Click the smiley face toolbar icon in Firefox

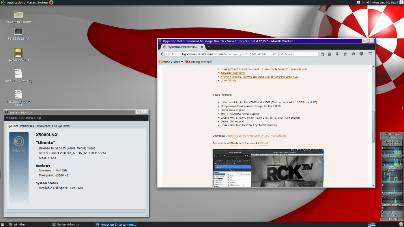click(353, 54)
